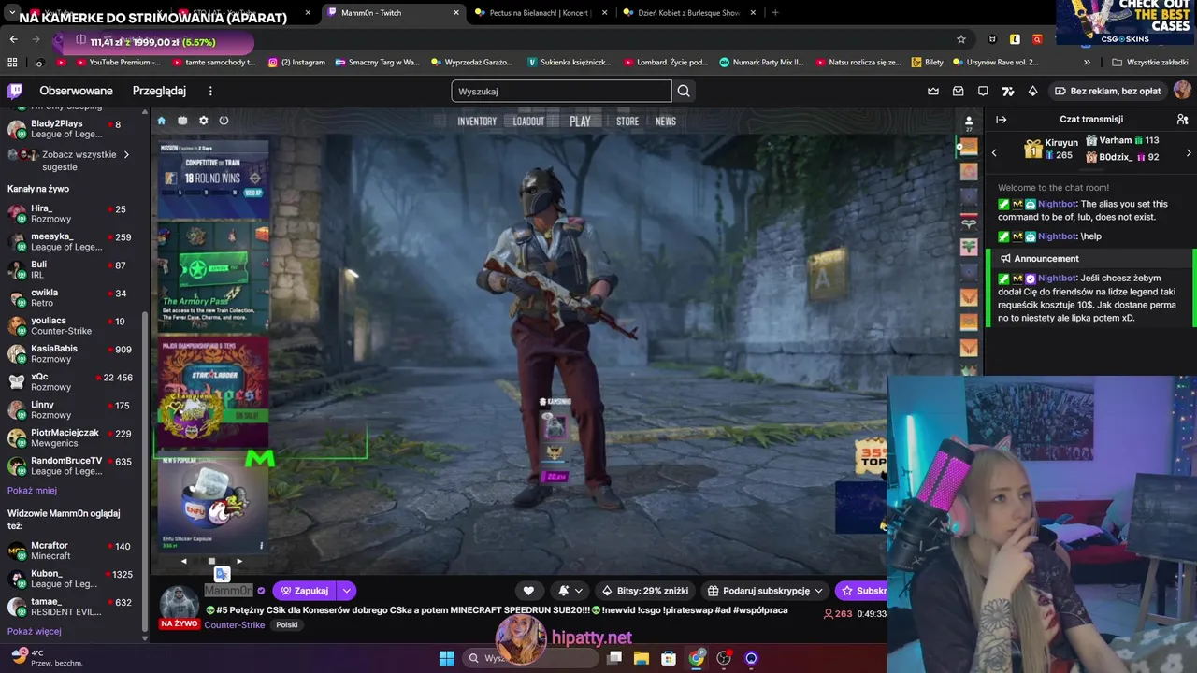Image resolution: width=1197 pixels, height=673 pixels.
Task: Open Task View in taskbar
Action: click(614, 658)
